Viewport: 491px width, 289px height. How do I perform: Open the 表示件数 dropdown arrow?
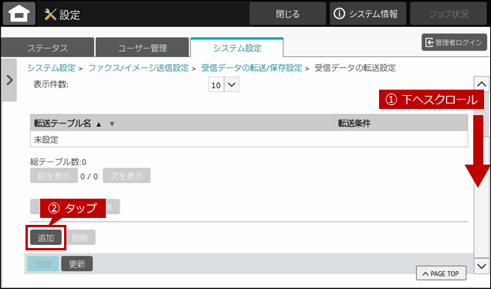click(232, 85)
